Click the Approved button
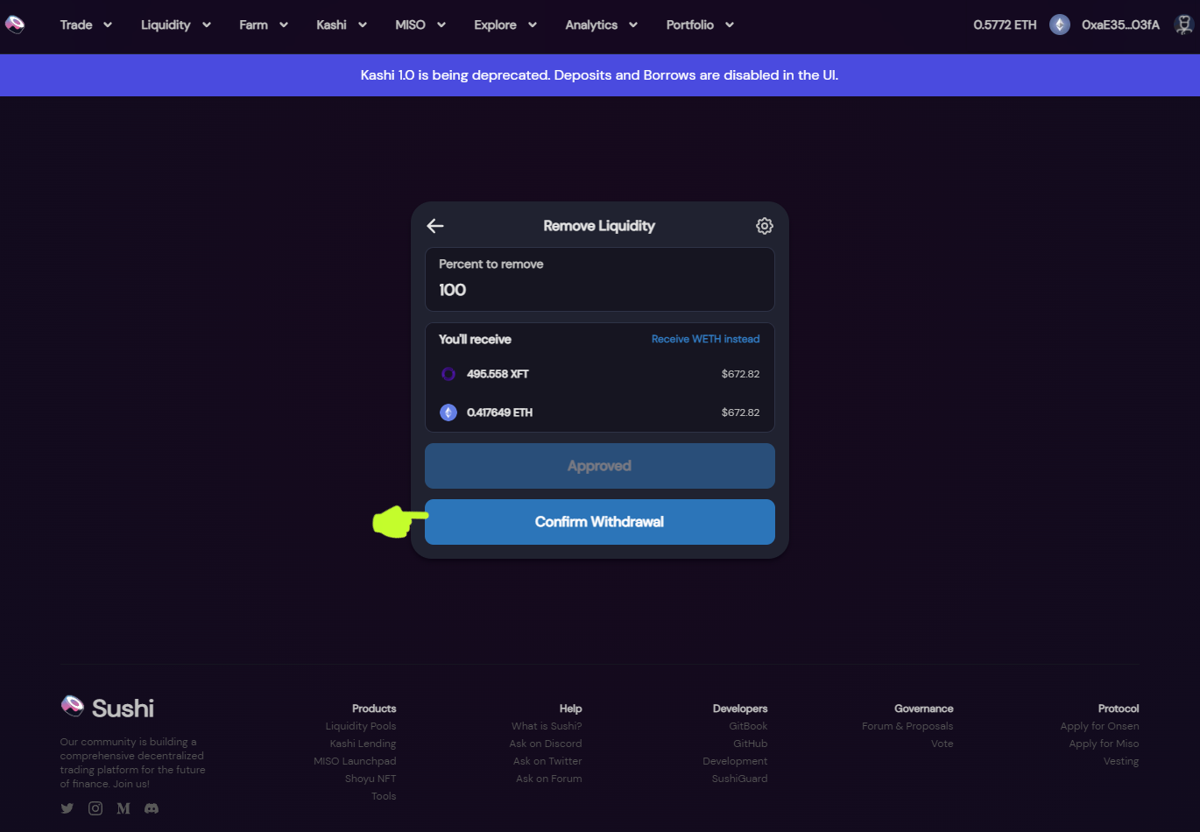This screenshot has width=1200, height=832. (600, 466)
